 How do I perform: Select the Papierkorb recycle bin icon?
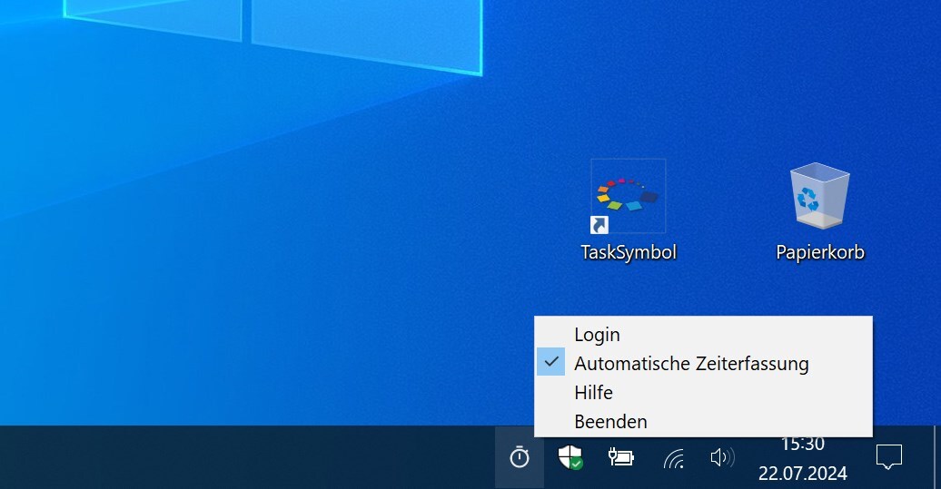point(819,195)
